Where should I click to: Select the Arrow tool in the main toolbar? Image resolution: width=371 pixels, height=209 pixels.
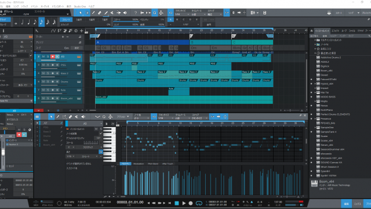pyautogui.click(x=81, y=13)
